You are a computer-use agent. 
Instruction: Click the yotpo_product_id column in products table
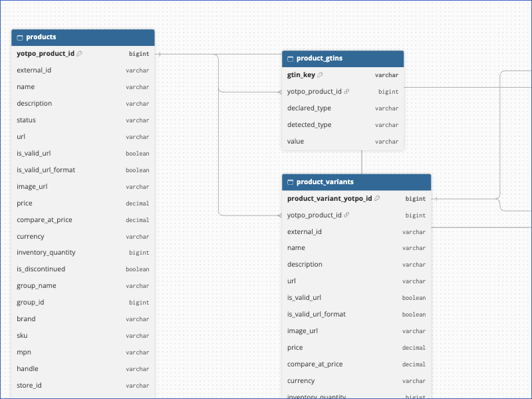(x=83, y=54)
